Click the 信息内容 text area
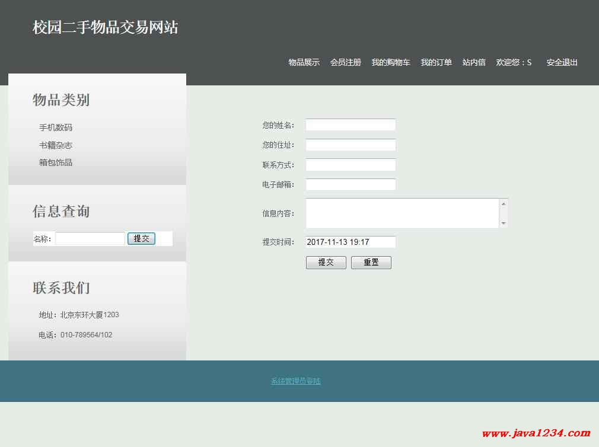This screenshot has height=447, width=599. (402, 213)
